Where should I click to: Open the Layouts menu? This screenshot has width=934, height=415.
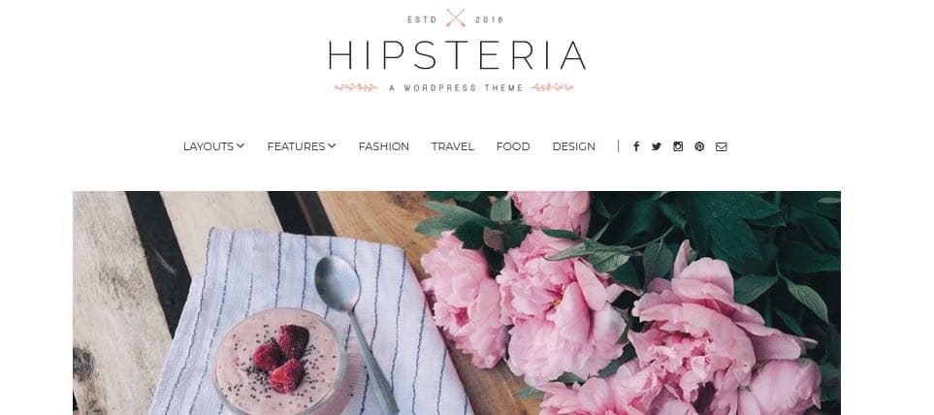209,146
